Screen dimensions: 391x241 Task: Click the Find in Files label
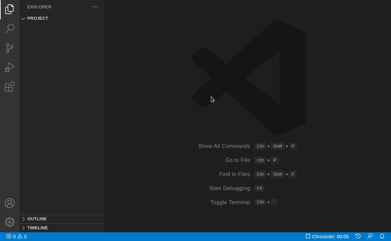click(x=234, y=174)
